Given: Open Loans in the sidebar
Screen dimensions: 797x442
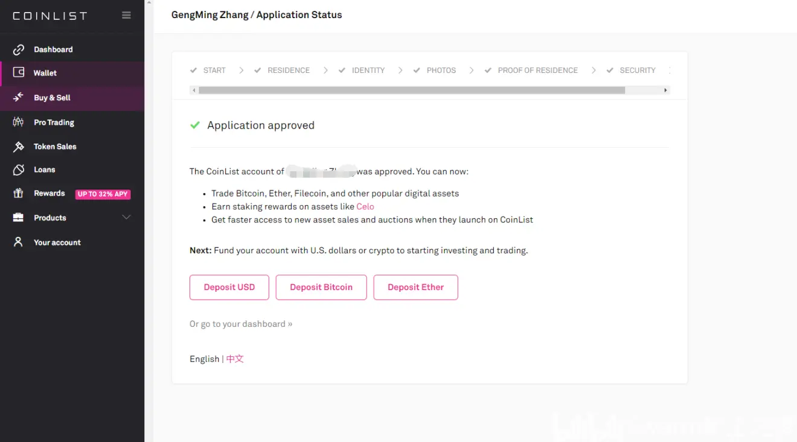Looking at the screenshot, I should (x=45, y=169).
